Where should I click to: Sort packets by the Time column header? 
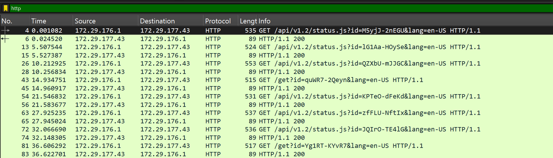point(51,21)
